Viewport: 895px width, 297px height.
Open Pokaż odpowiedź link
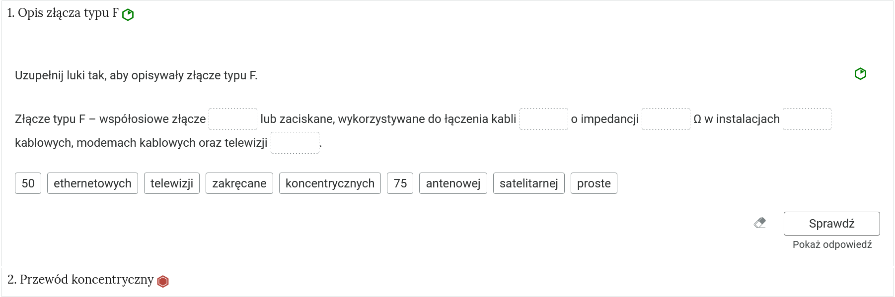(831, 244)
